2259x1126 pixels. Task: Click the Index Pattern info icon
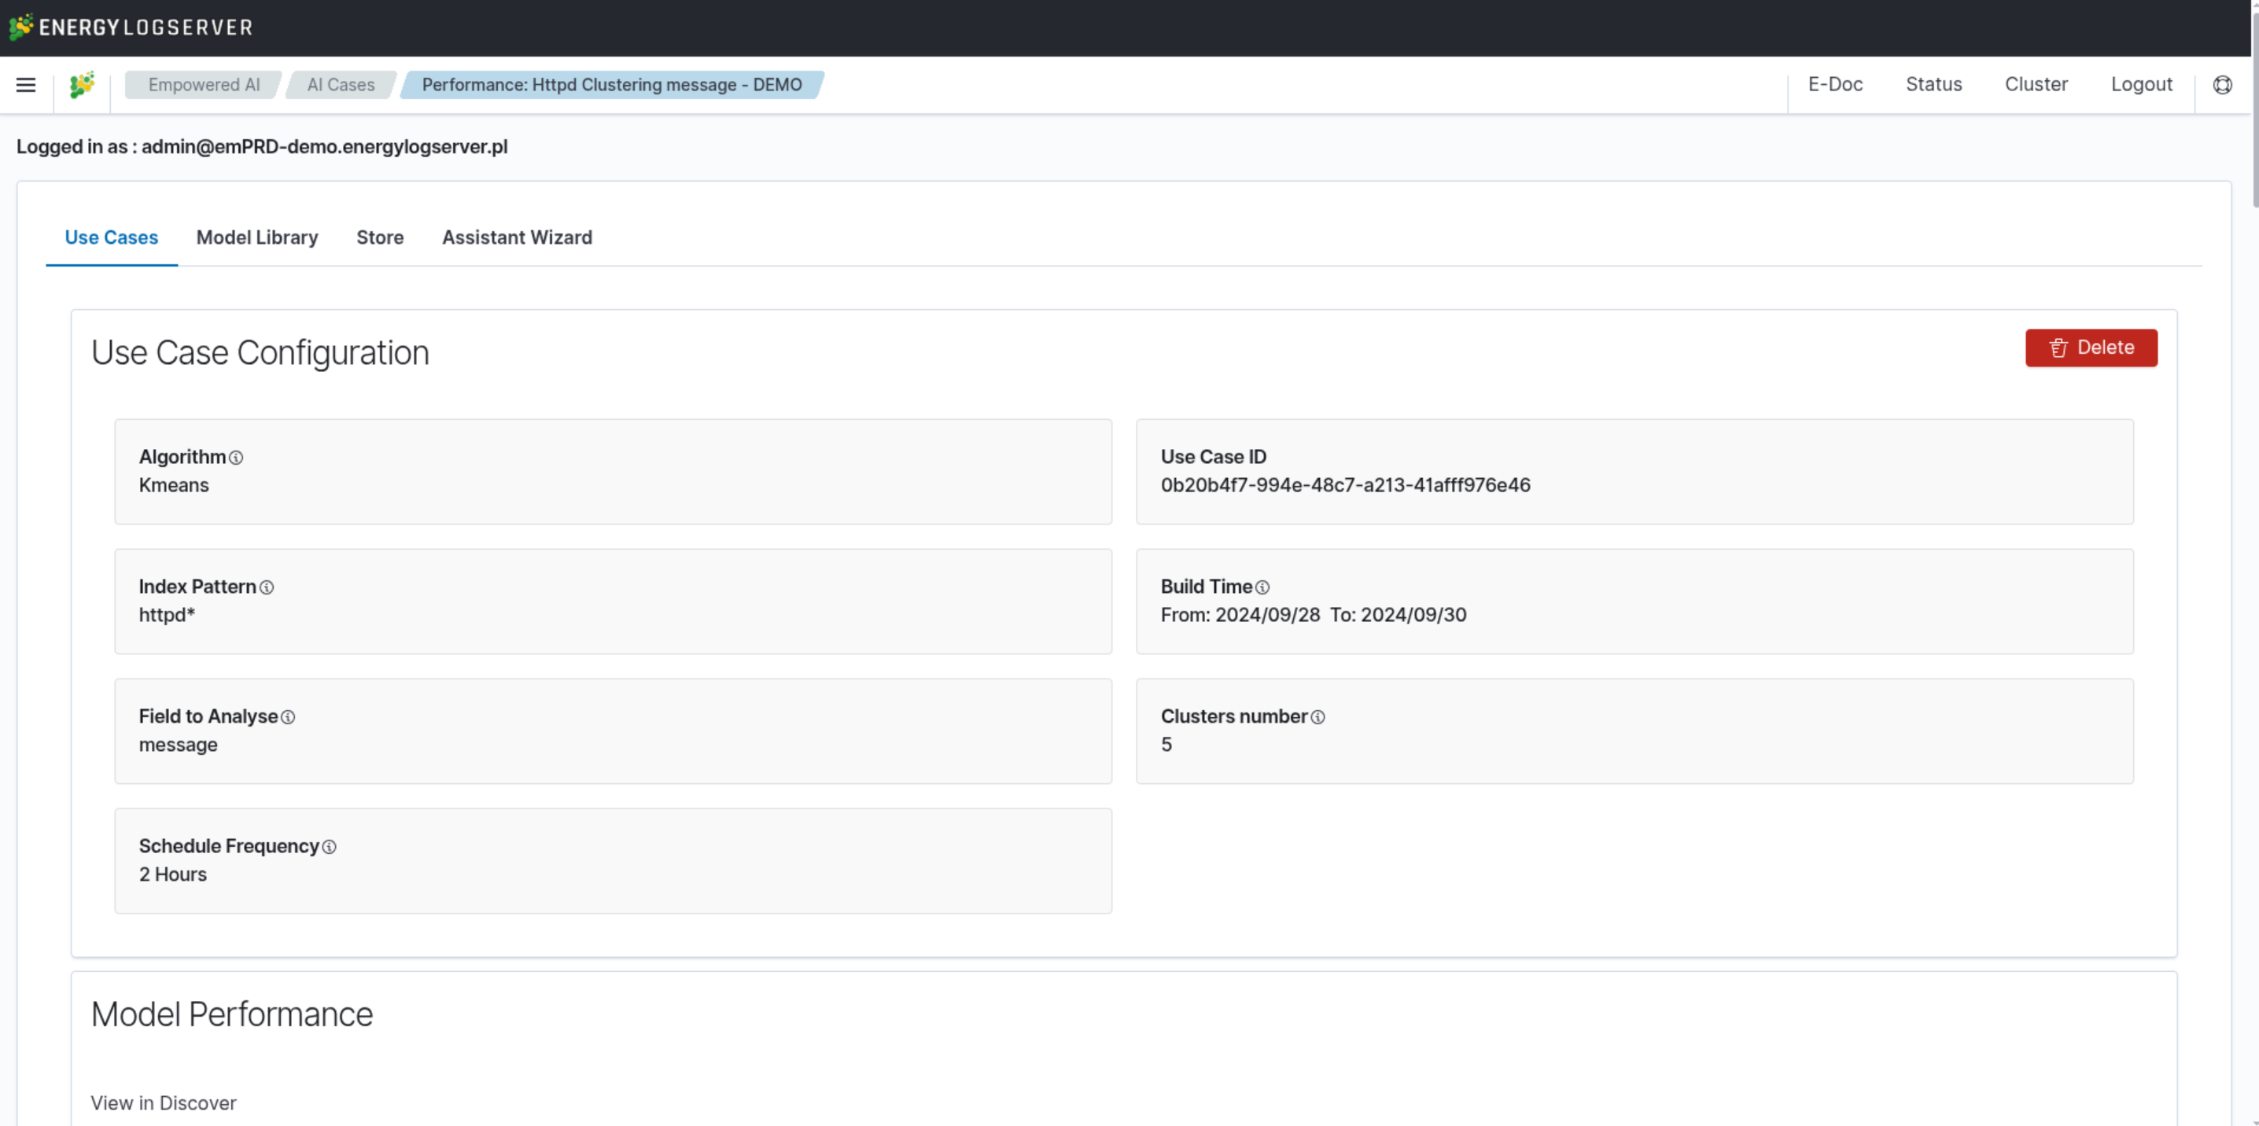(x=267, y=587)
